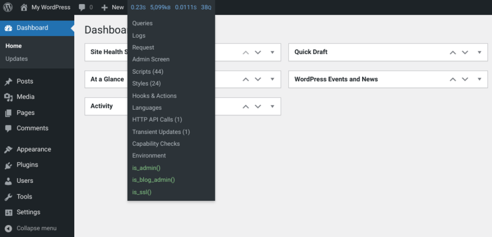The width and height of the screenshot is (492, 237).
Task: Open Queries in Query Monitor menu
Action: pyautogui.click(x=142, y=23)
